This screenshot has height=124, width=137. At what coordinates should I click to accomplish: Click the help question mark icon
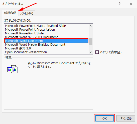pos(120,4)
